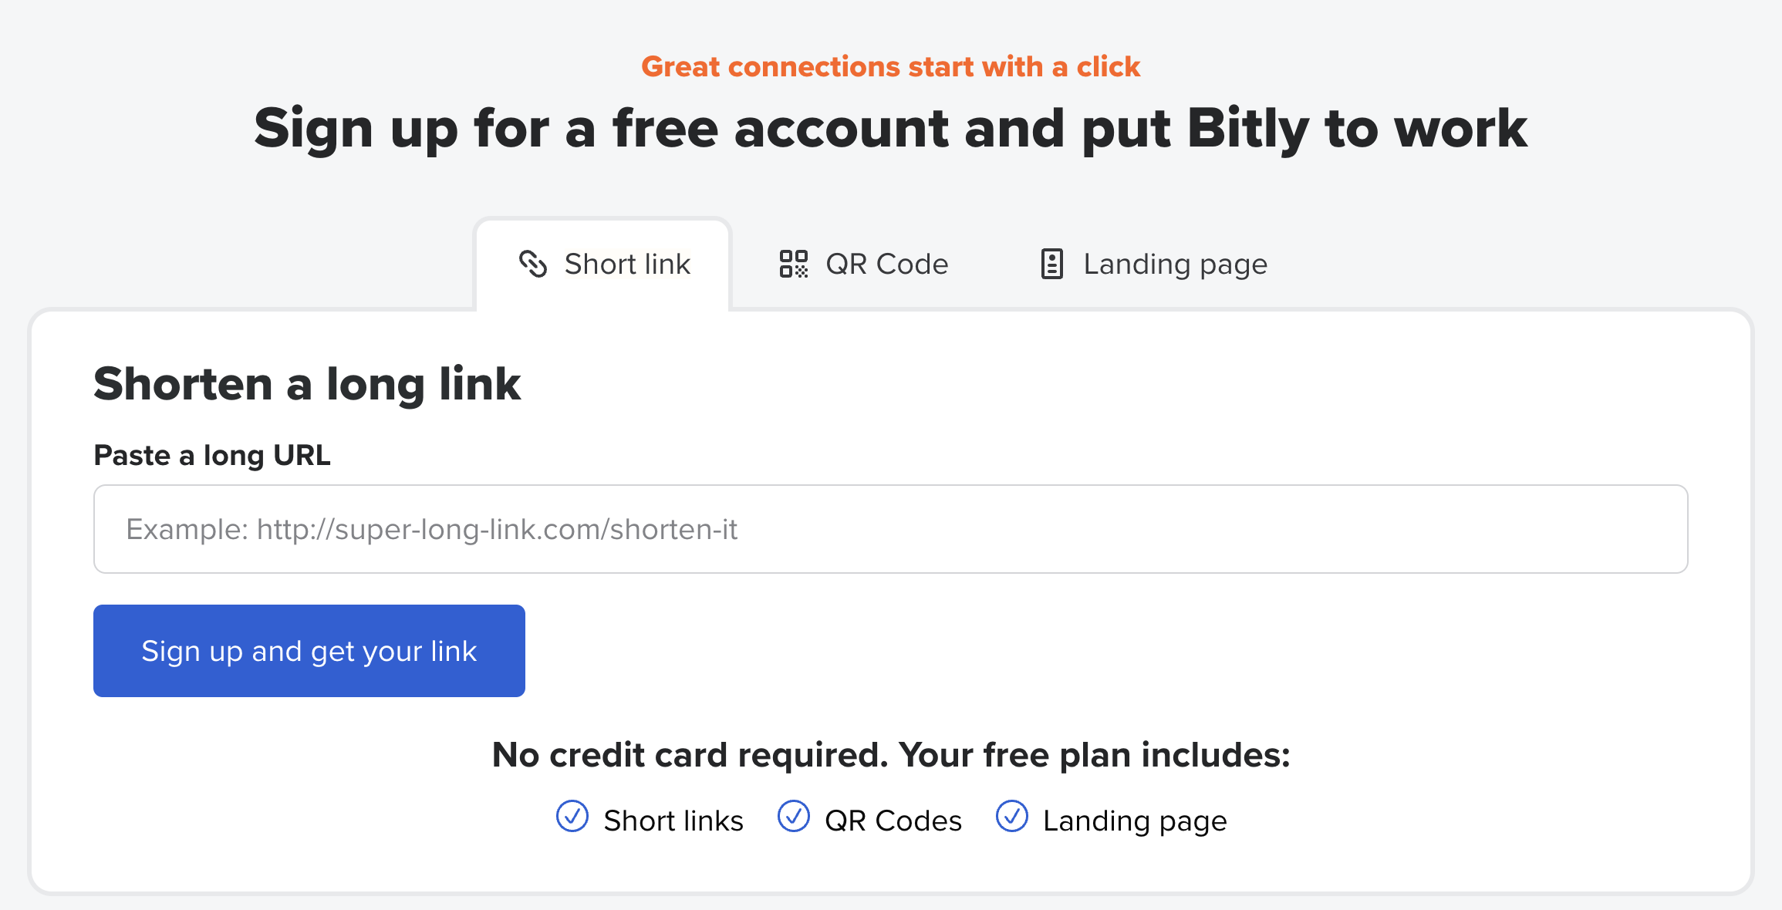The image size is (1782, 910).
Task: Click the QR code grid icon
Action: pos(792,264)
